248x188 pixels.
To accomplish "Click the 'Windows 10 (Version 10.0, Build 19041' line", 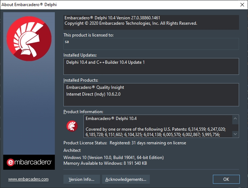I will 114,158.
